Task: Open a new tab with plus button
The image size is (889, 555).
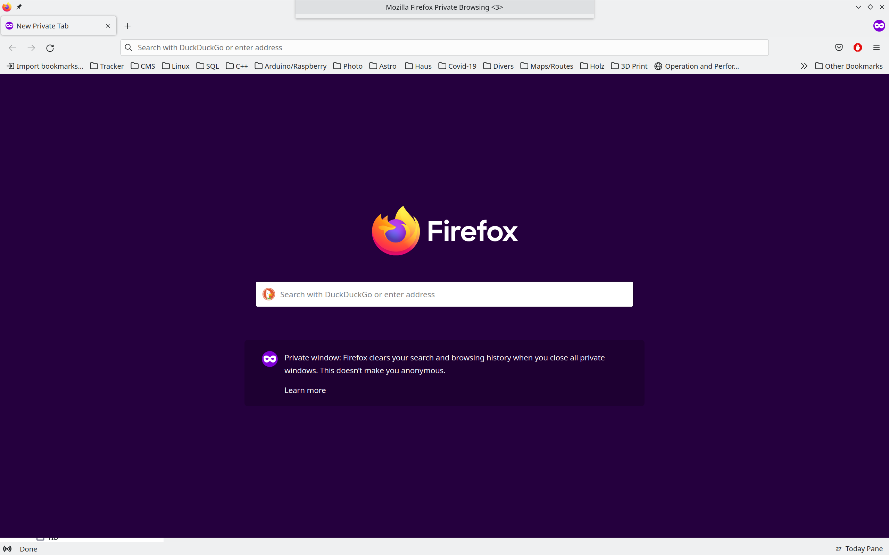Action: pos(127,26)
